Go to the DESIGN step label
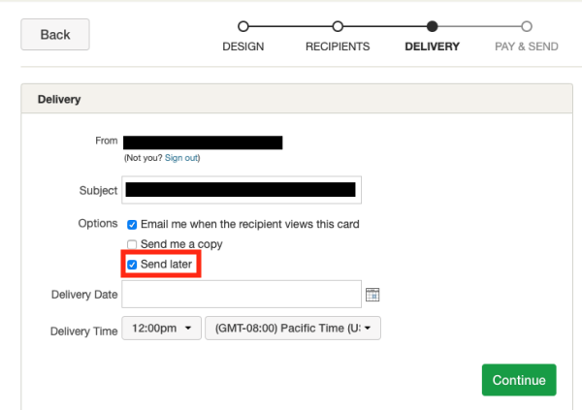582x410 pixels. pos(242,47)
